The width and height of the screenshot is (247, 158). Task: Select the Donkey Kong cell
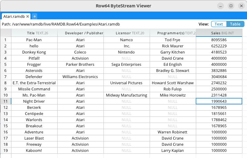click(34, 52)
